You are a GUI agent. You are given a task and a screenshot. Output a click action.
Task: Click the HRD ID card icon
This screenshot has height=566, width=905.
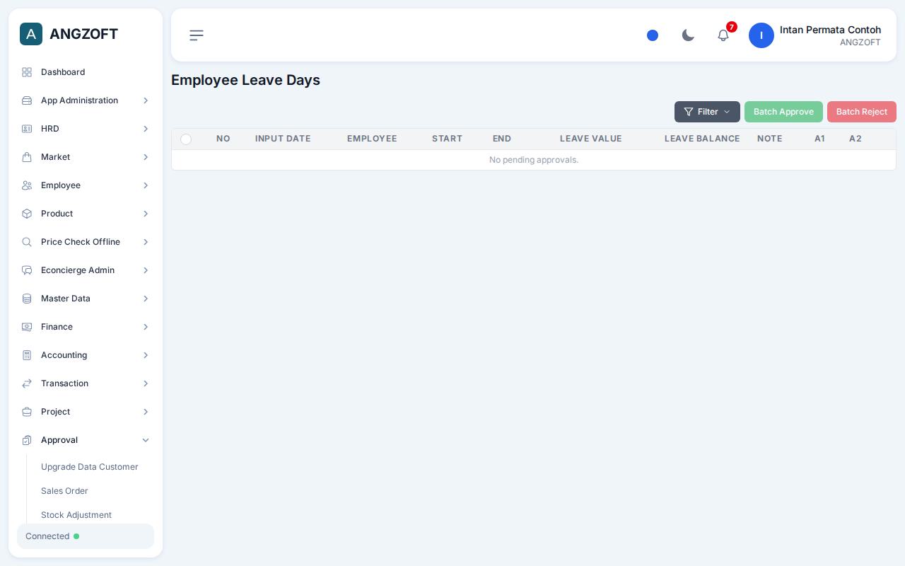click(x=27, y=129)
